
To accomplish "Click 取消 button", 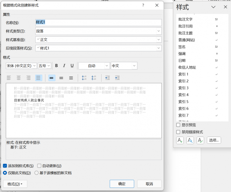I will [x=149, y=184].
